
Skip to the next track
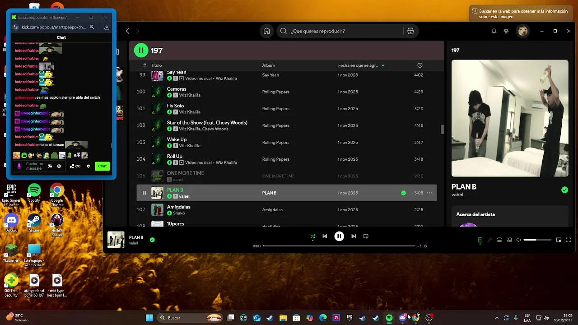[x=354, y=236]
